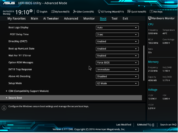Select the Boot tab
Image resolution: width=178 pixels, height=133 pixels.
point(103,18)
